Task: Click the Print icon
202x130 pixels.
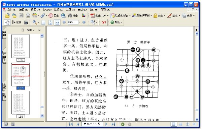Action: tap(28, 16)
